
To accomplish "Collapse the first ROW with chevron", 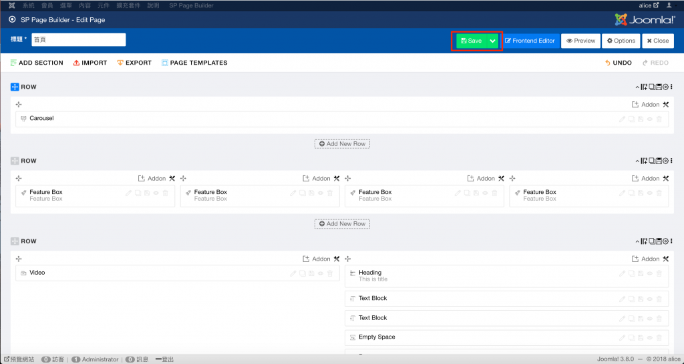I will [x=637, y=87].
